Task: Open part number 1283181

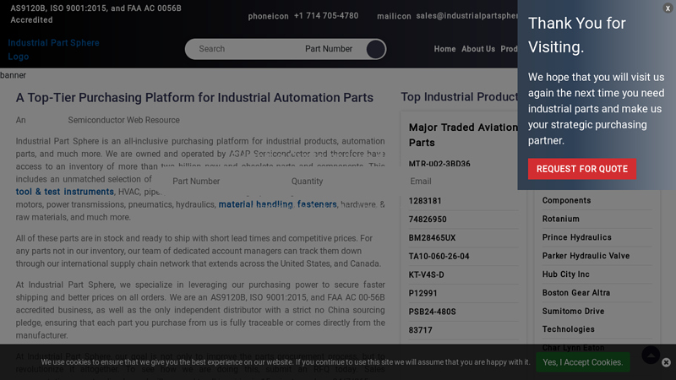Action: (425, 201)
